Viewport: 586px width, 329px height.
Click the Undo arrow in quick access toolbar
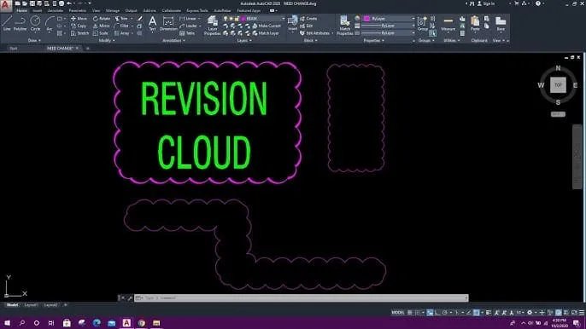point(69,3)
